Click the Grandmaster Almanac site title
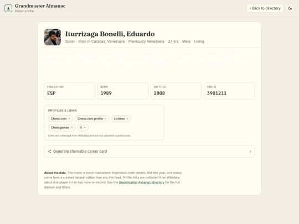The height and width of the screenshot is (224, 299). pyautogui.click(x=40, y=6)
